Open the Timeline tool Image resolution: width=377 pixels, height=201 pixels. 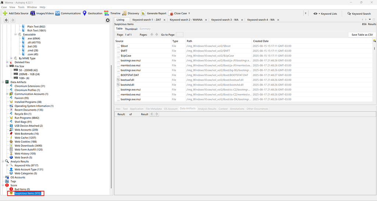(x=112, y=13)
